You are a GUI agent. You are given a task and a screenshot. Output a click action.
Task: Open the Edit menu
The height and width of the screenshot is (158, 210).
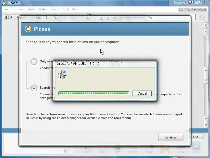pyautogui.click(x=13, y=9)
